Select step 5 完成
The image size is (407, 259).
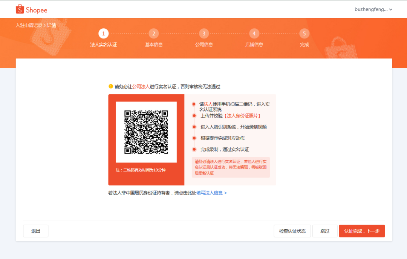click(304, 38)
